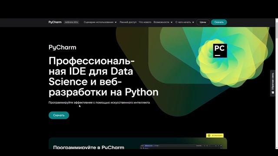Open the JetBrains IDEs badge

(x=71, y=22)
